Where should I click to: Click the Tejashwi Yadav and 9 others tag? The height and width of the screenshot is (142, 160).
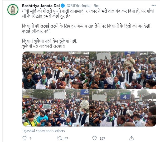click(43, 131)
